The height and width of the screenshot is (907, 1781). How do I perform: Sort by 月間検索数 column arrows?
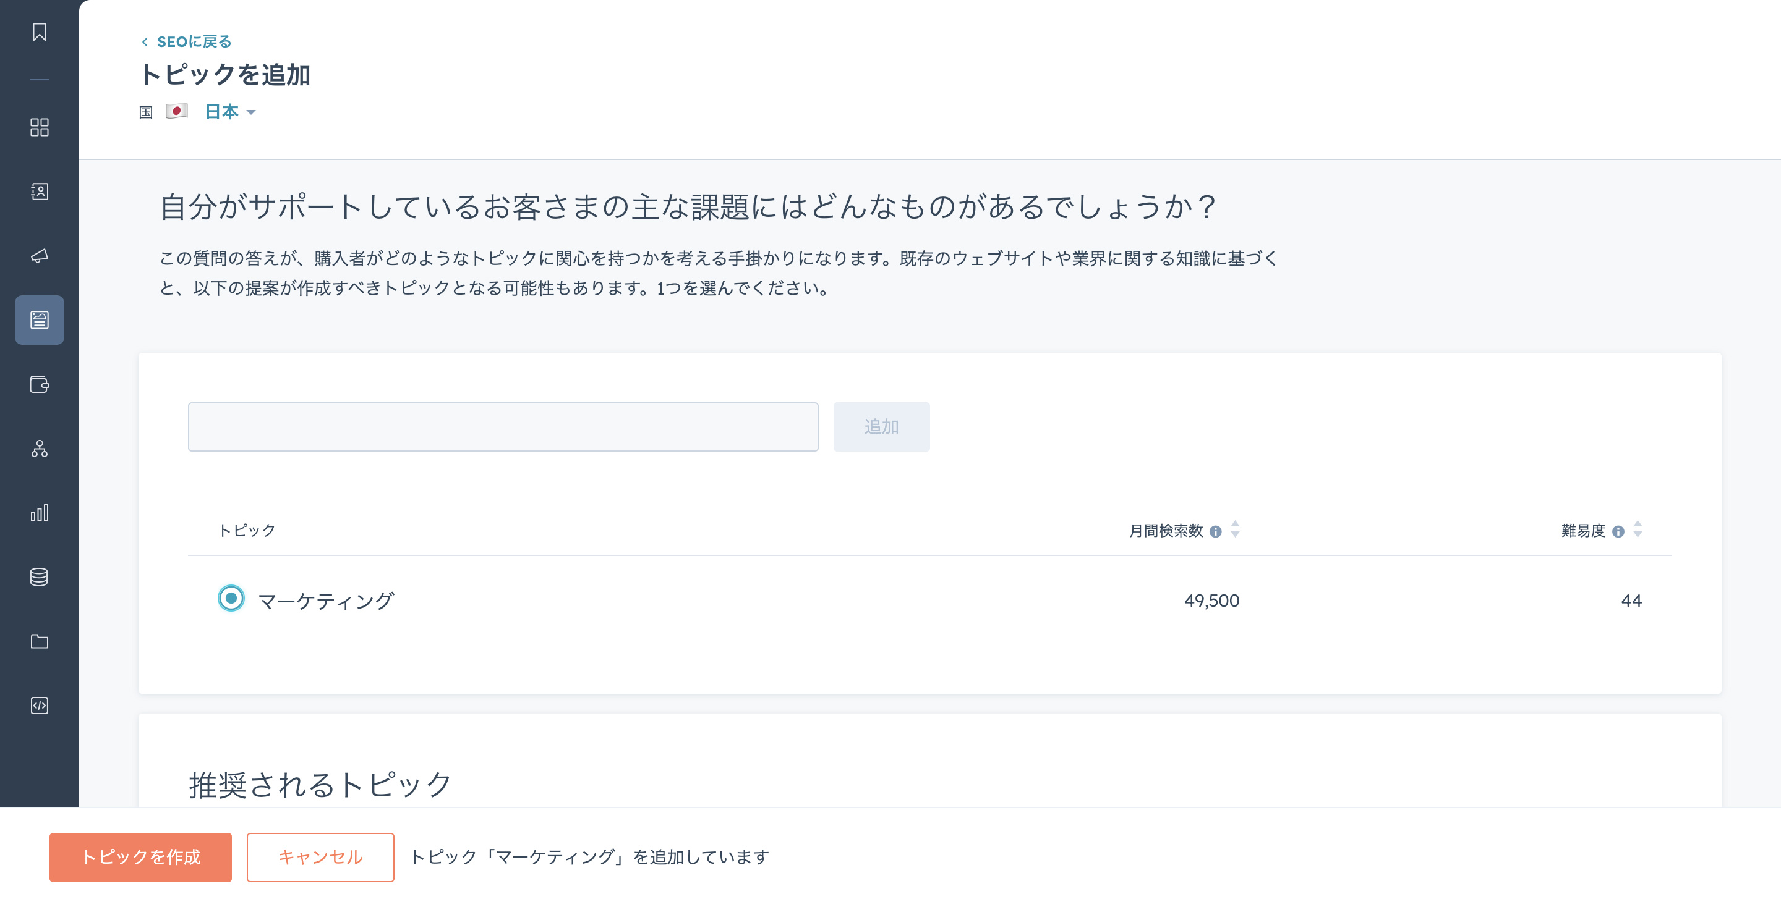pyautogui.click(x=1236, y=530)
